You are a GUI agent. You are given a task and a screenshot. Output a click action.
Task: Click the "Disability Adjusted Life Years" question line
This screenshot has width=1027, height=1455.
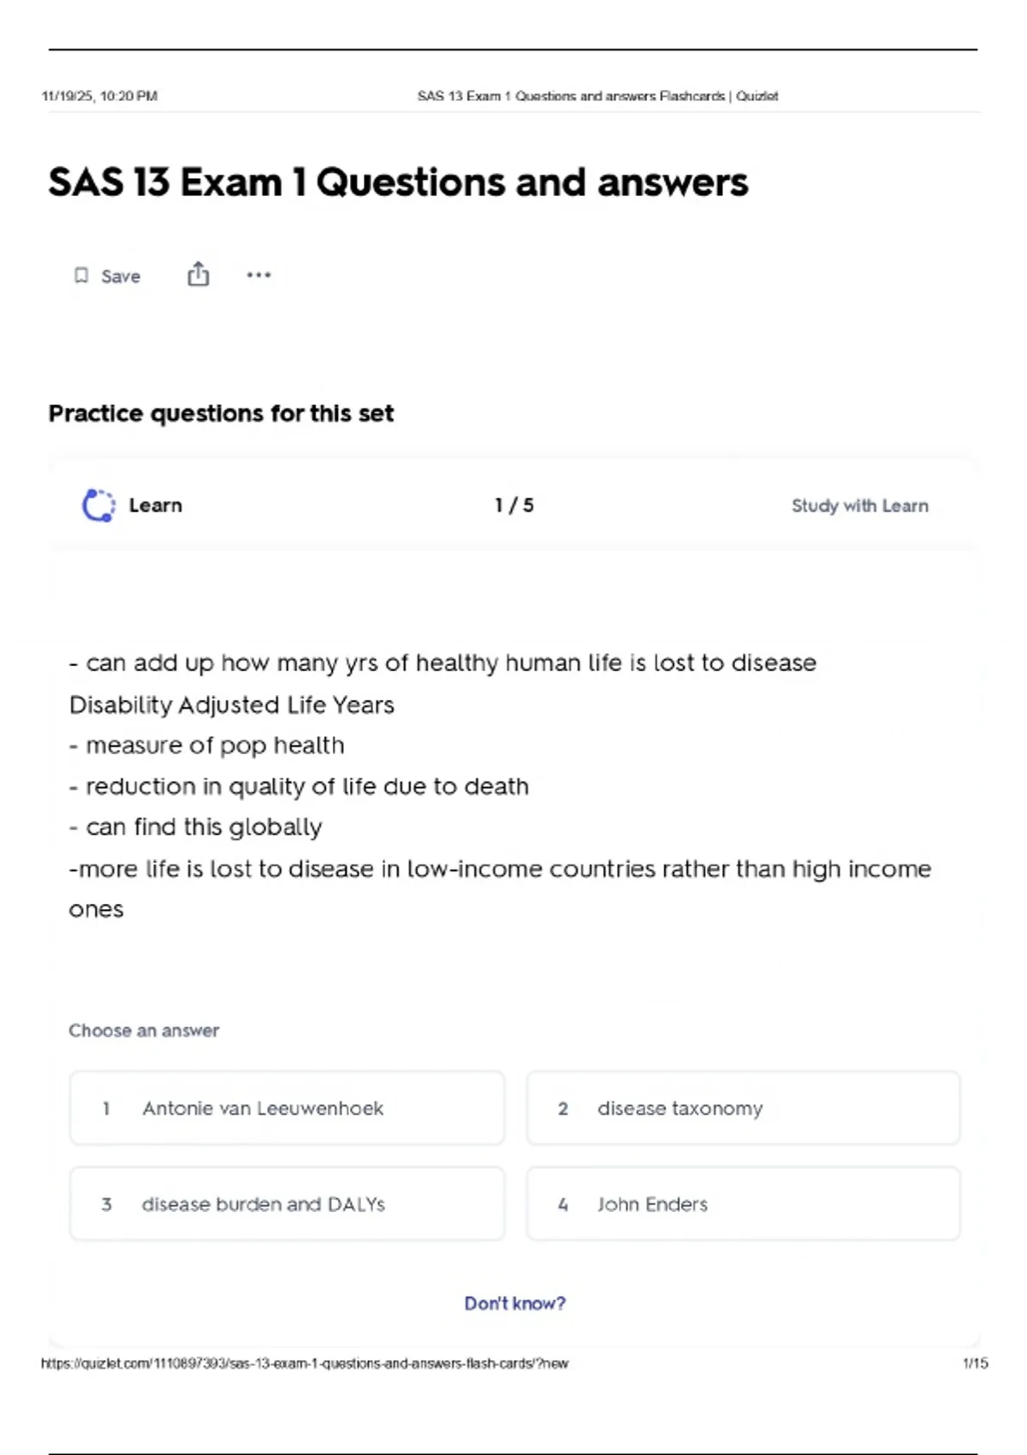pyautogui.click(x=231, y=704)
